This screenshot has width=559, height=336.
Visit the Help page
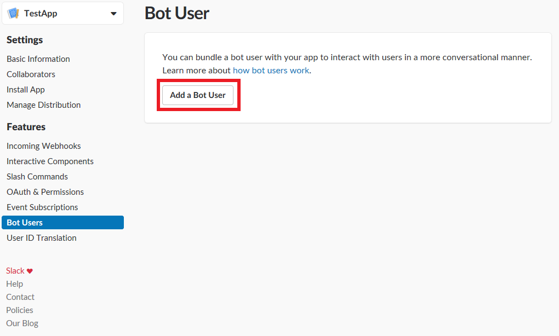click(x=14, y=283)
